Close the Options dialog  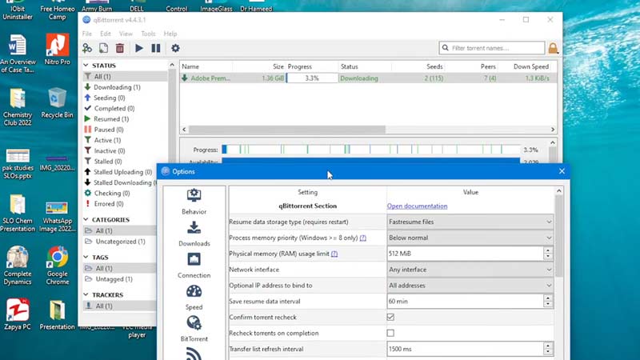point(562,171)
